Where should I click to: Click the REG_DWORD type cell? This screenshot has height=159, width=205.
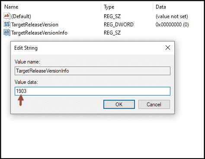119,25
